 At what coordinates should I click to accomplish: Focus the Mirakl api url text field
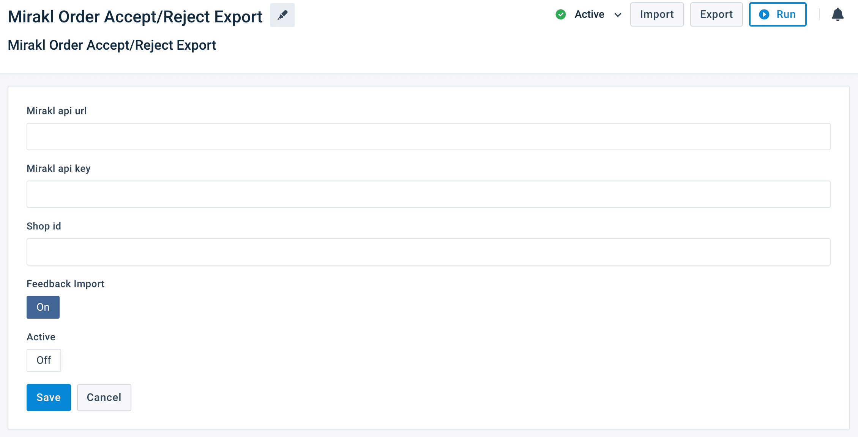[428, 137]
